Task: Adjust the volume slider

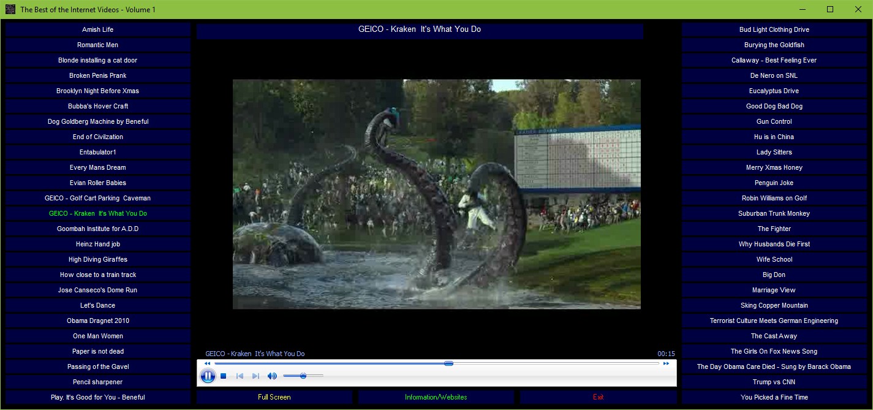Action: pyautogui.click(x=303, y=376)
